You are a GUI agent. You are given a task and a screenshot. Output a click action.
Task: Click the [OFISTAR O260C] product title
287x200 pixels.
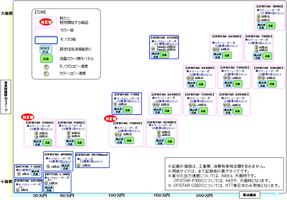click(40, 122)
